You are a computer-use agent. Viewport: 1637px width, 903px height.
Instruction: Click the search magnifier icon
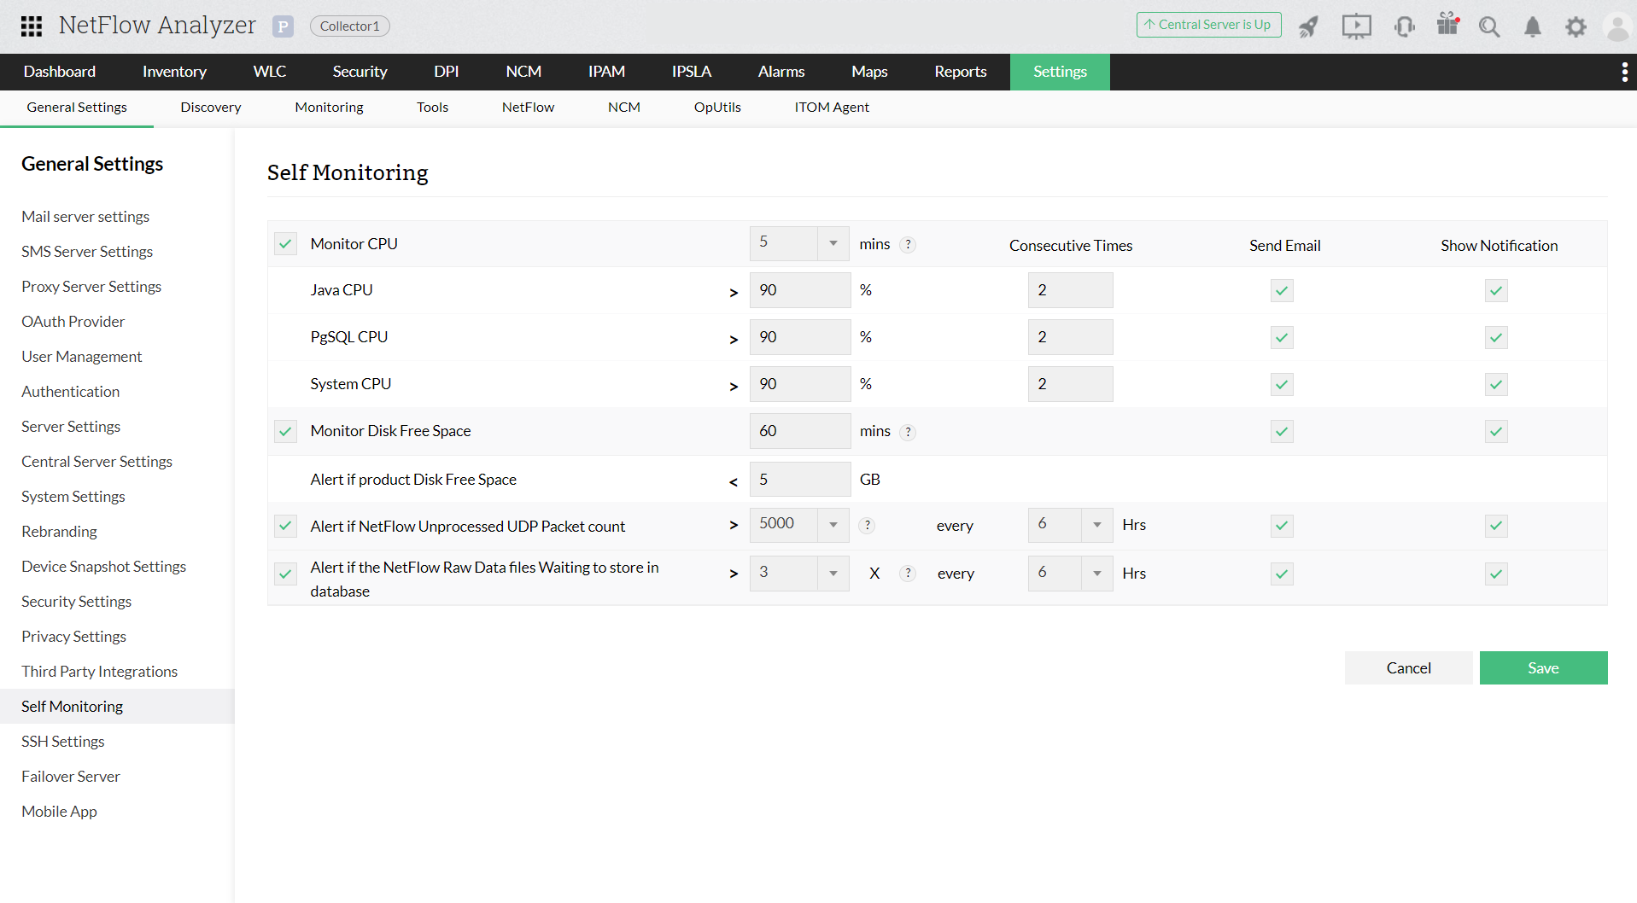coord(1489,26)
